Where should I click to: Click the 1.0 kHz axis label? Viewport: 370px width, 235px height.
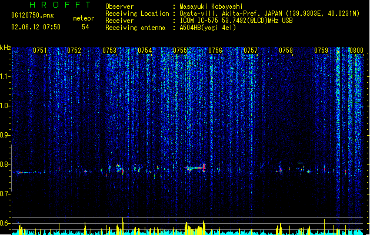pos(5,106)
